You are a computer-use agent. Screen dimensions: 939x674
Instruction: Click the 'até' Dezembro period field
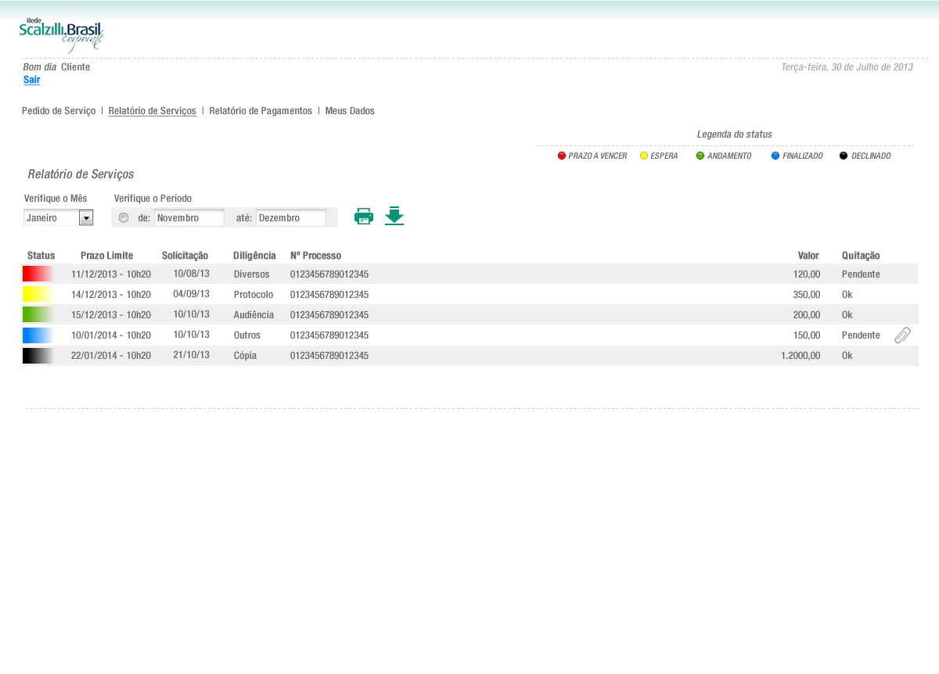click(x=290, y=217)
